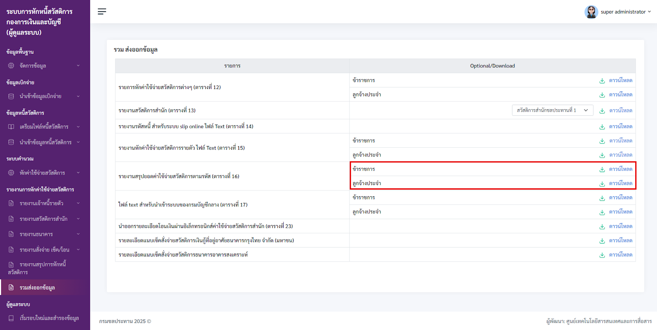Click the ผู้ดูแลระบบ sidebar section heading
This screenshot has width=657, height=330.
tap(18, 305)
